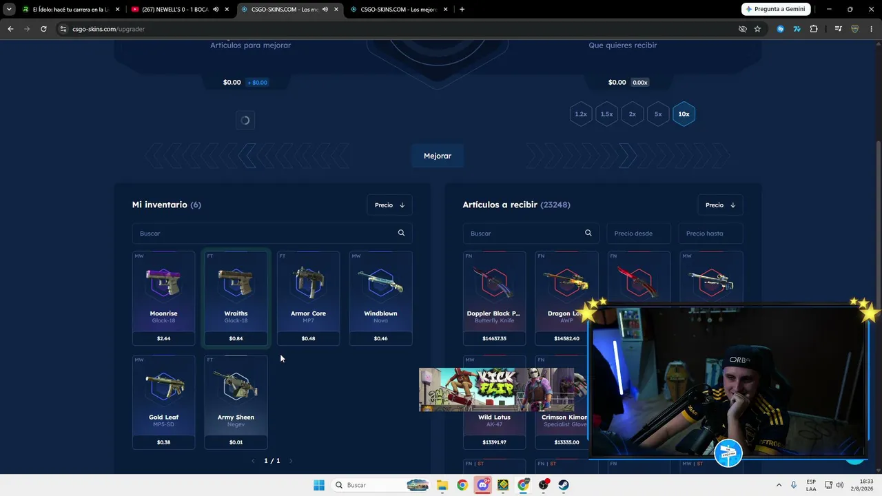Show hidden system tray icons
The width and height of the screenshot is (882, 496).
point(779,485)
